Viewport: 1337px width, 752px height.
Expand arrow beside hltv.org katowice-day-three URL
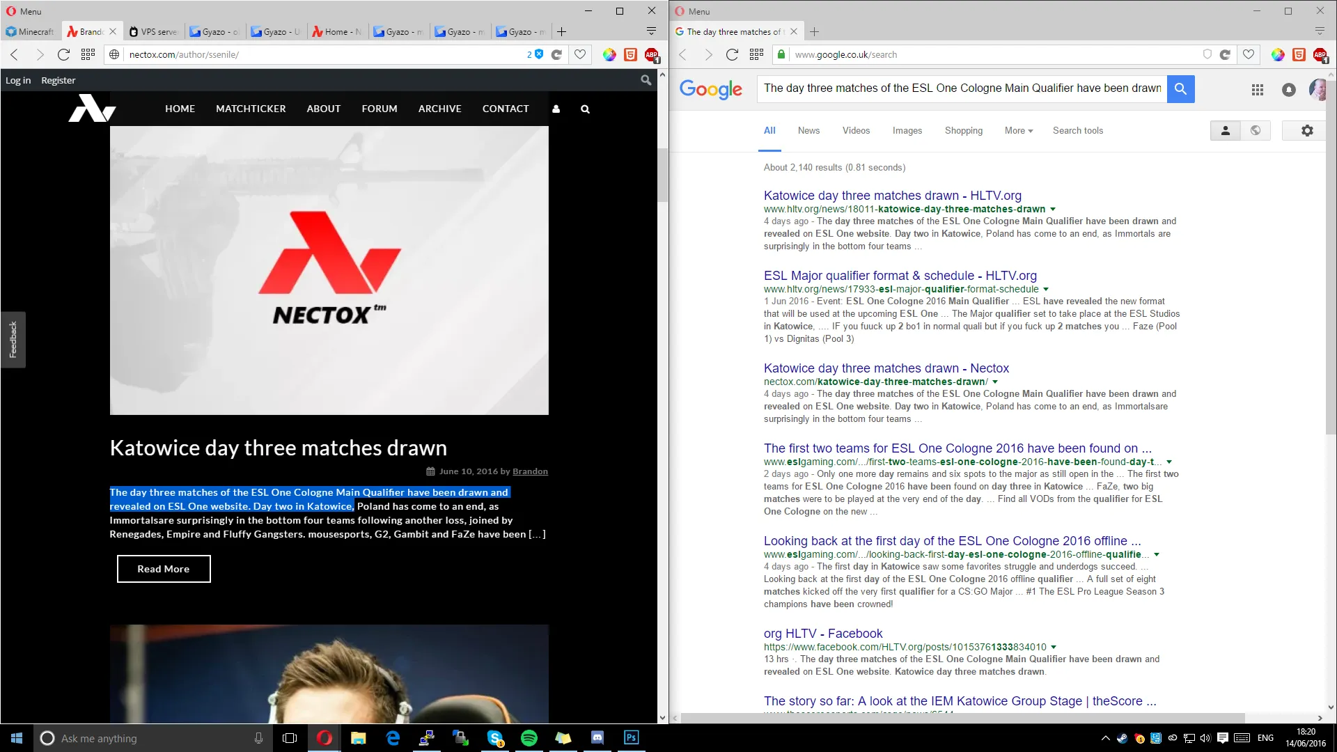coord(1053,209)
